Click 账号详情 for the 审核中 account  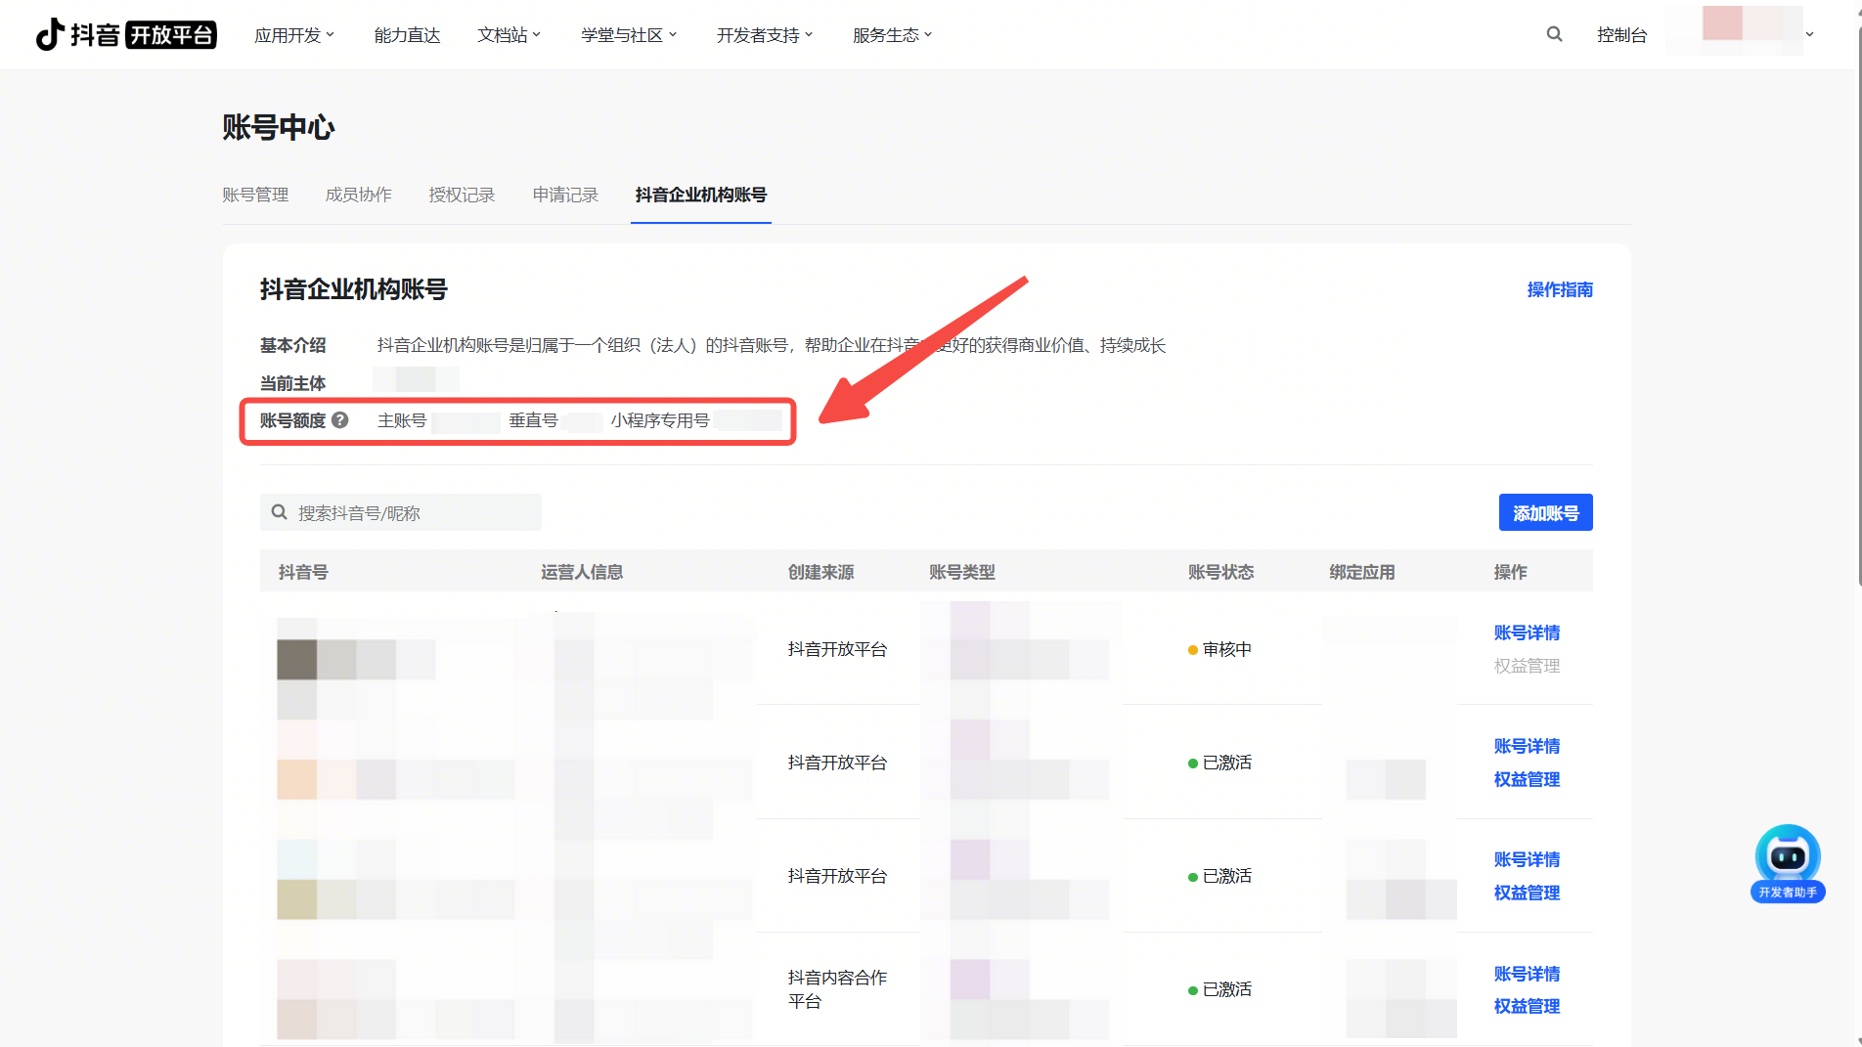click(x=1527, y=633)
